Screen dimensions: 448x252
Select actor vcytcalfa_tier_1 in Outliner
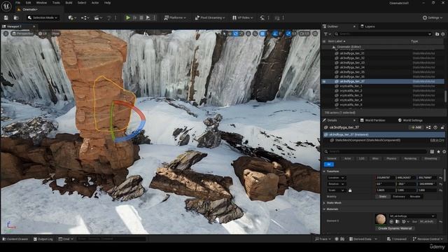[351, 86]
